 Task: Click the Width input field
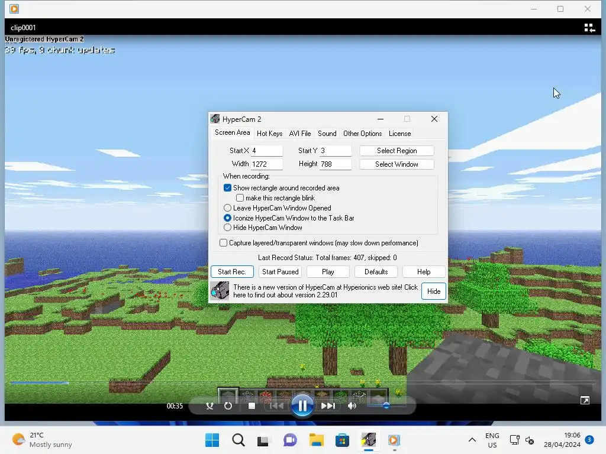tap(267, 164)
